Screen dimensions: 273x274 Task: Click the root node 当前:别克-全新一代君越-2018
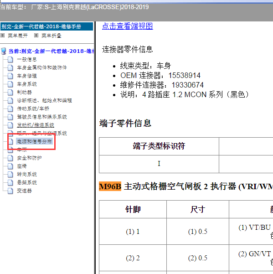[51, 51]
